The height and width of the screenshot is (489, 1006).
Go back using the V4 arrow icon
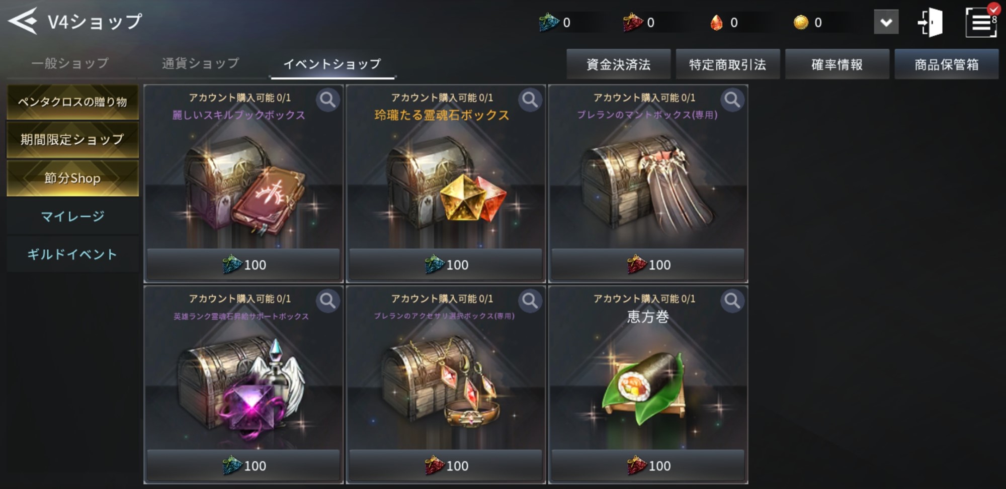pyautogui.click(x=23, y=21)
